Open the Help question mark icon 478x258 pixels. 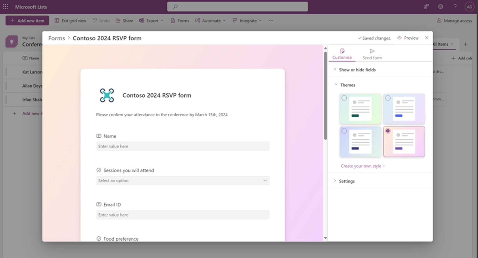[455, 7]
